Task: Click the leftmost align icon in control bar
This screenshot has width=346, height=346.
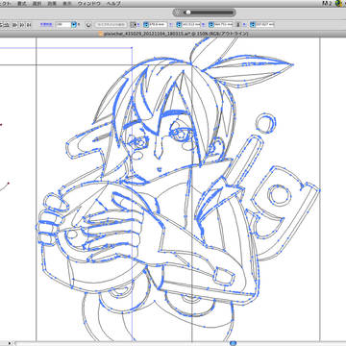Action: click(x=2, y=25)
